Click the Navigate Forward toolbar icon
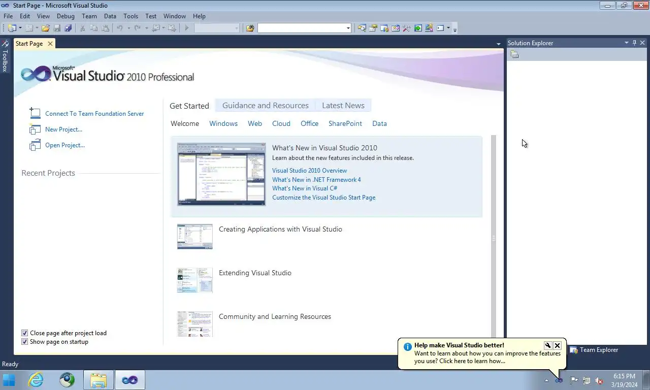This screenshot has height=390, width=650. click(172, 28)
